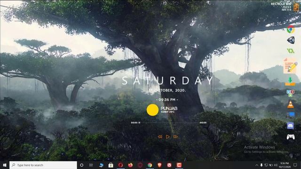Click the 'SUNNY 29°C' weather text
Viewport: 301px width, 169px height.
(167, 112)
